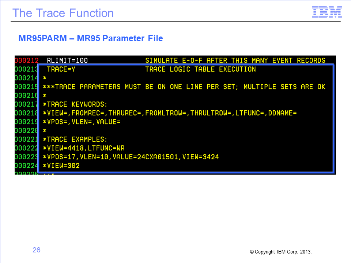Click the comment "SIMULATE E-O-F AFTER THIS MANY EVENT RECORDS"
The width and height of the screenshot is (351, 263).
235,60
